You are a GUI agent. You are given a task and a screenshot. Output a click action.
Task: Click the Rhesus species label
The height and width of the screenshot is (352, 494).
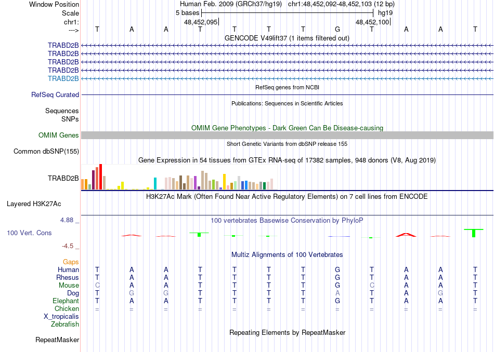pos(68,277)
